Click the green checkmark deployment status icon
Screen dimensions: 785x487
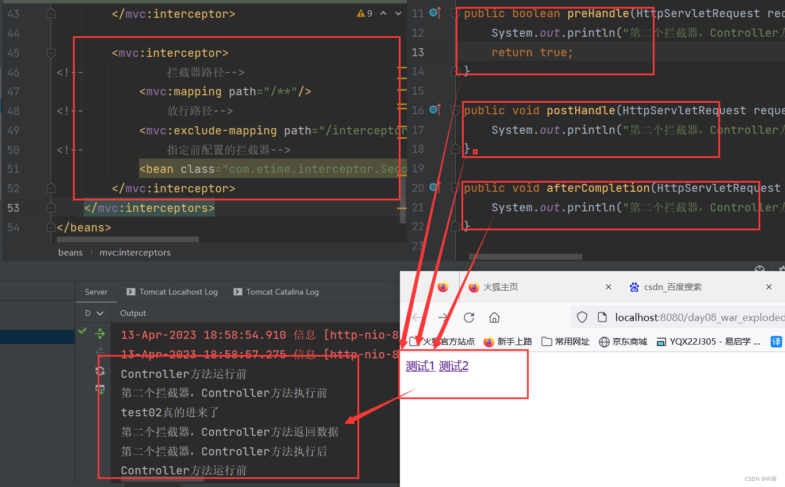[x=83, y=331]
